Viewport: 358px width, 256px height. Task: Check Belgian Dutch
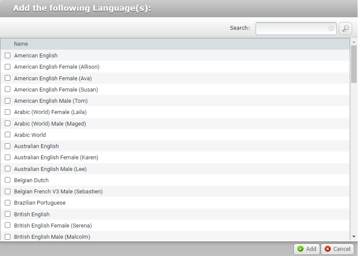(7, 180)
